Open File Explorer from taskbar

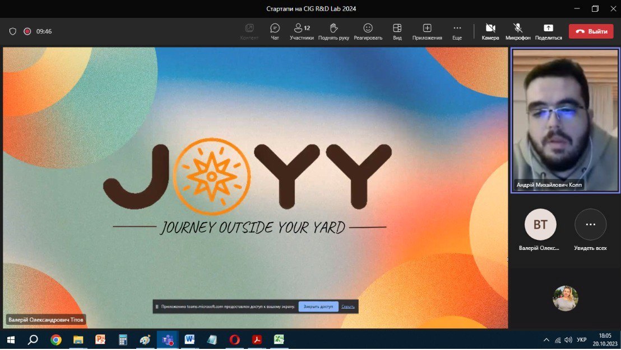pyautogui.click(x=78, y=340)
